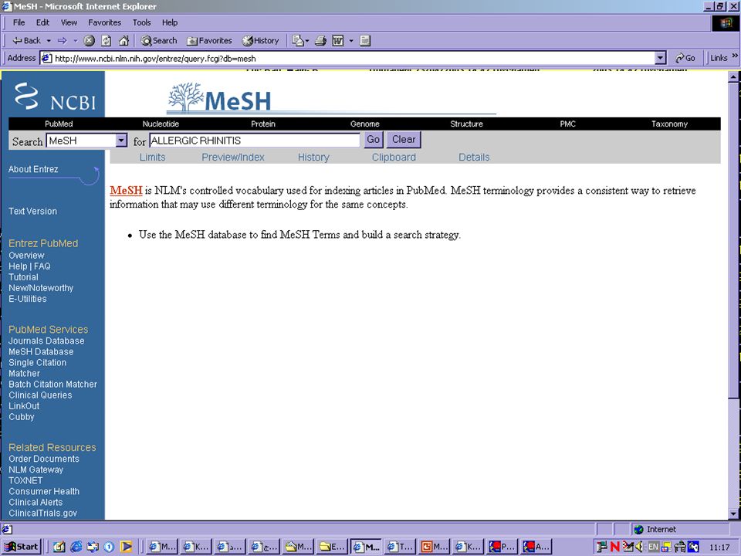
Task: Open the View menu
Action: pos(69,22)
